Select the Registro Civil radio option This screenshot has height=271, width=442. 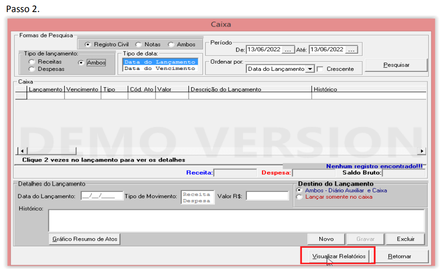88,44
